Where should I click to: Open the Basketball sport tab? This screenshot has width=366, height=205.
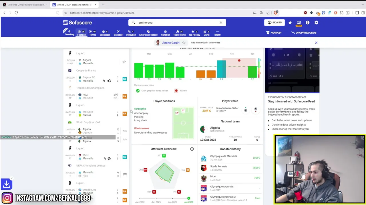[x=105, y=33]
